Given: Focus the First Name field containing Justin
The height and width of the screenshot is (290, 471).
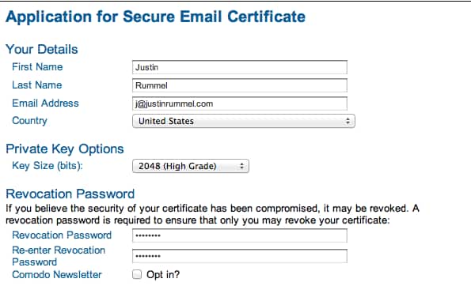Looking at the screenshot, I should 240,67.
